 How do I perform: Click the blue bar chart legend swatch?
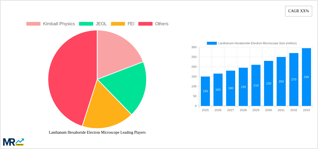212,43
